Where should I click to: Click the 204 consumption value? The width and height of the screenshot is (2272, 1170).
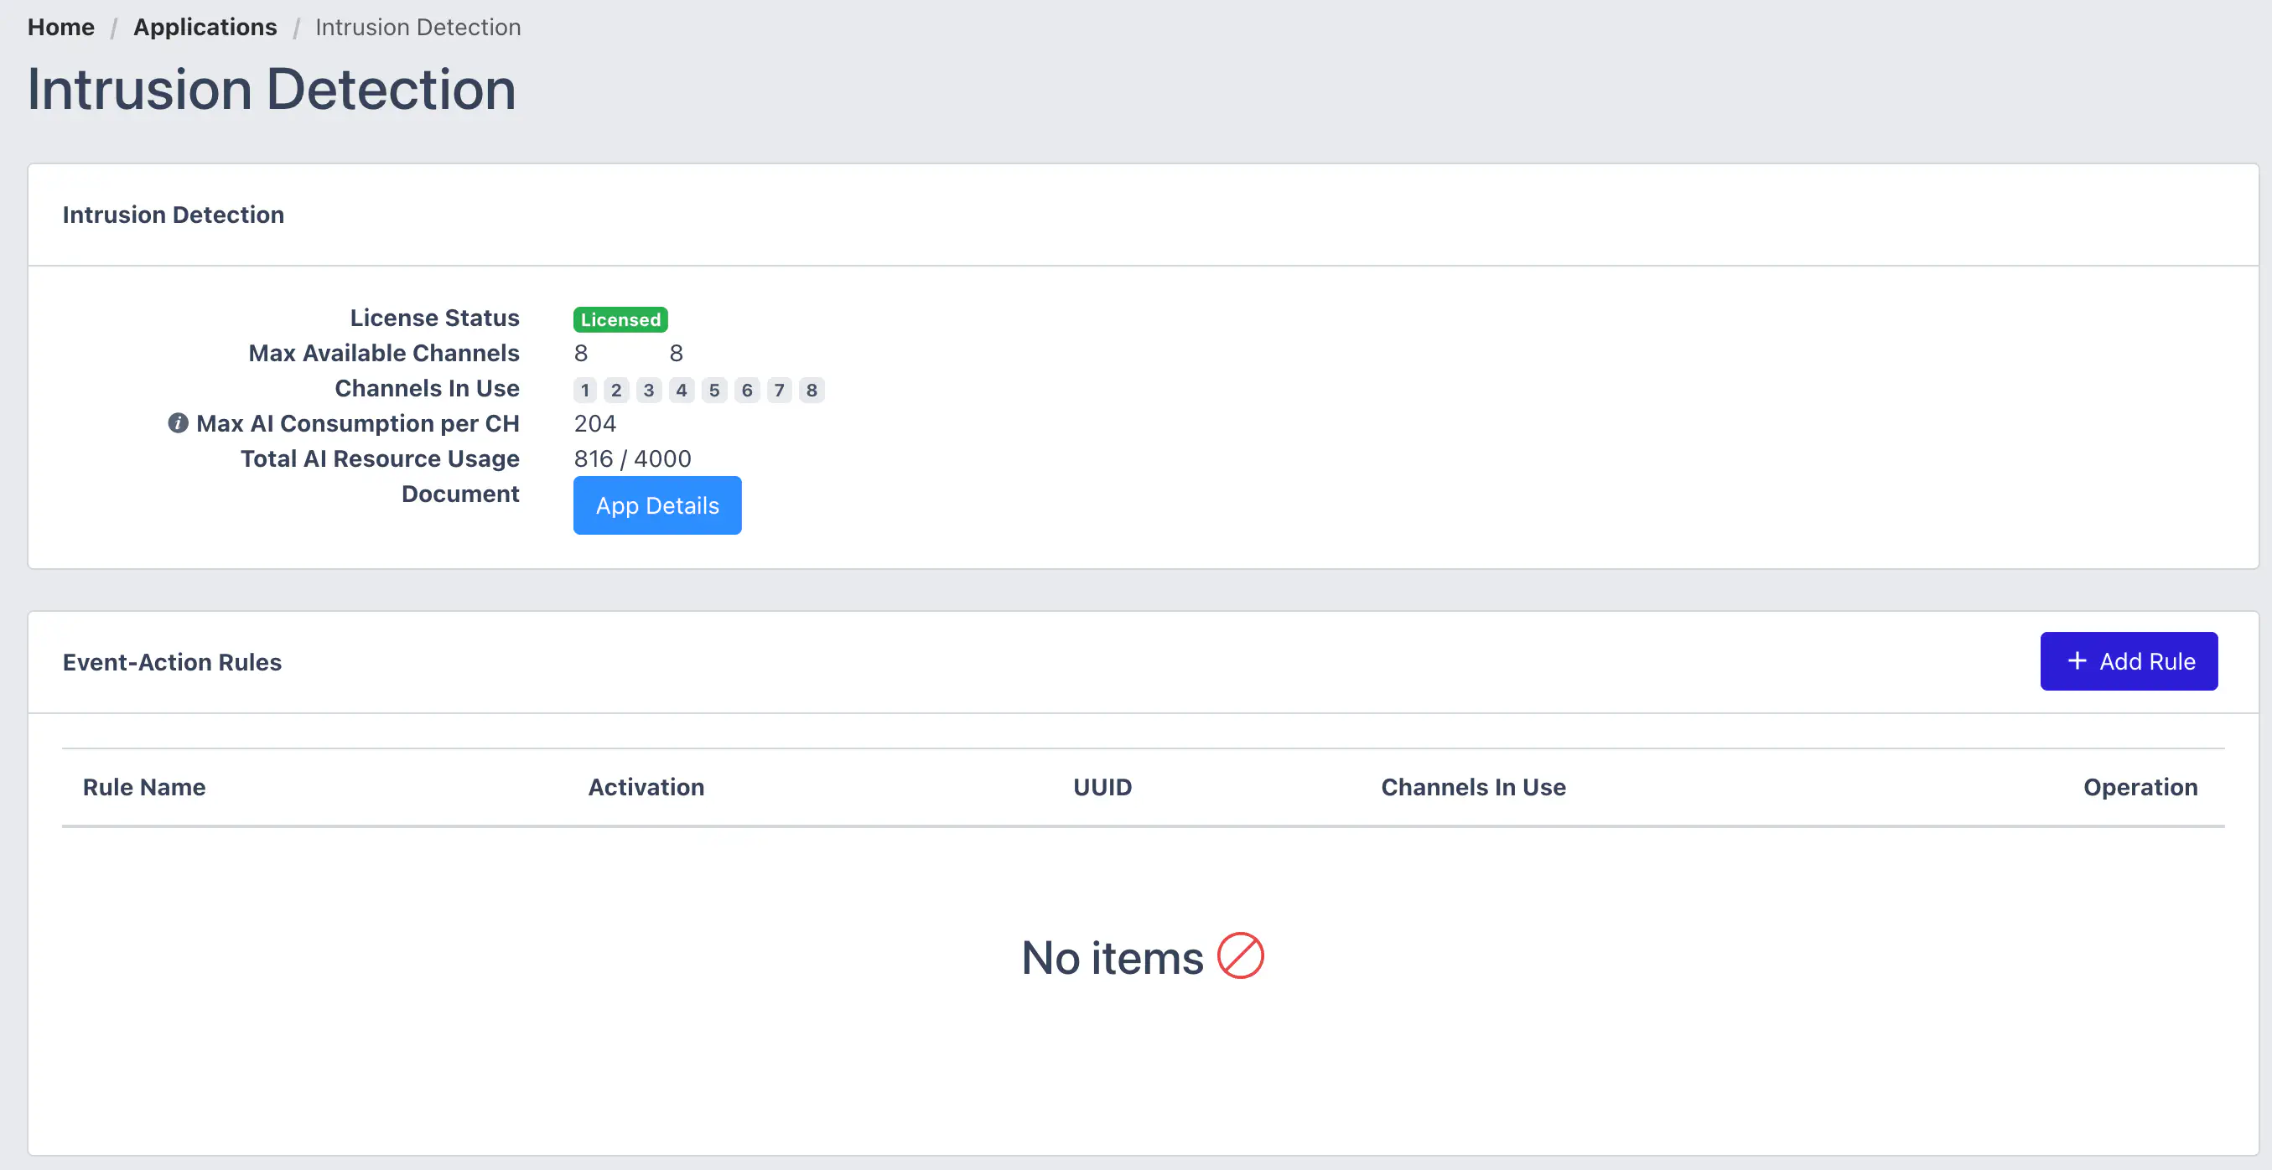pyautogui.click(x=595, y=423)
